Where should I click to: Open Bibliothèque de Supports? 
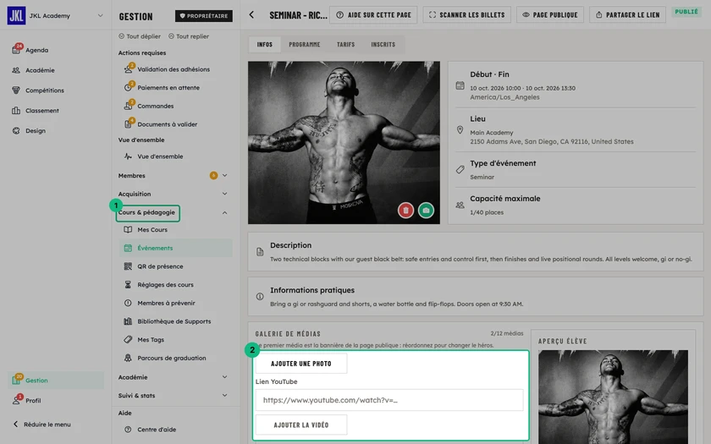tap(175, 321)
